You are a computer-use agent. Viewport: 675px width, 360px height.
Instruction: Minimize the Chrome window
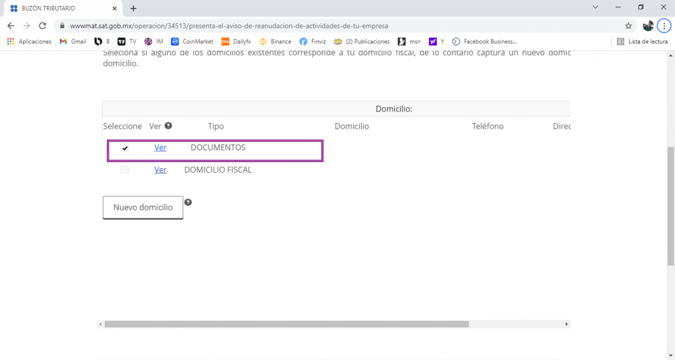(x=618, y=7)
